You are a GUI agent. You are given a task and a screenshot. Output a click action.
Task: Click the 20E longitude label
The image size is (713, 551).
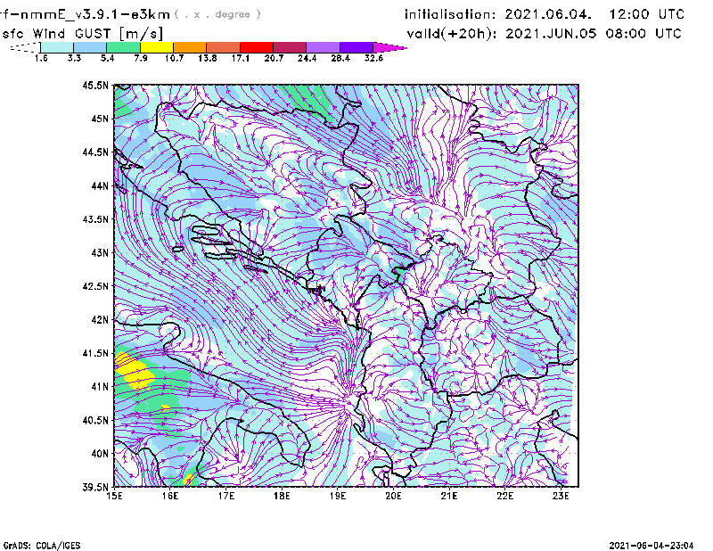tap(393, 496)
